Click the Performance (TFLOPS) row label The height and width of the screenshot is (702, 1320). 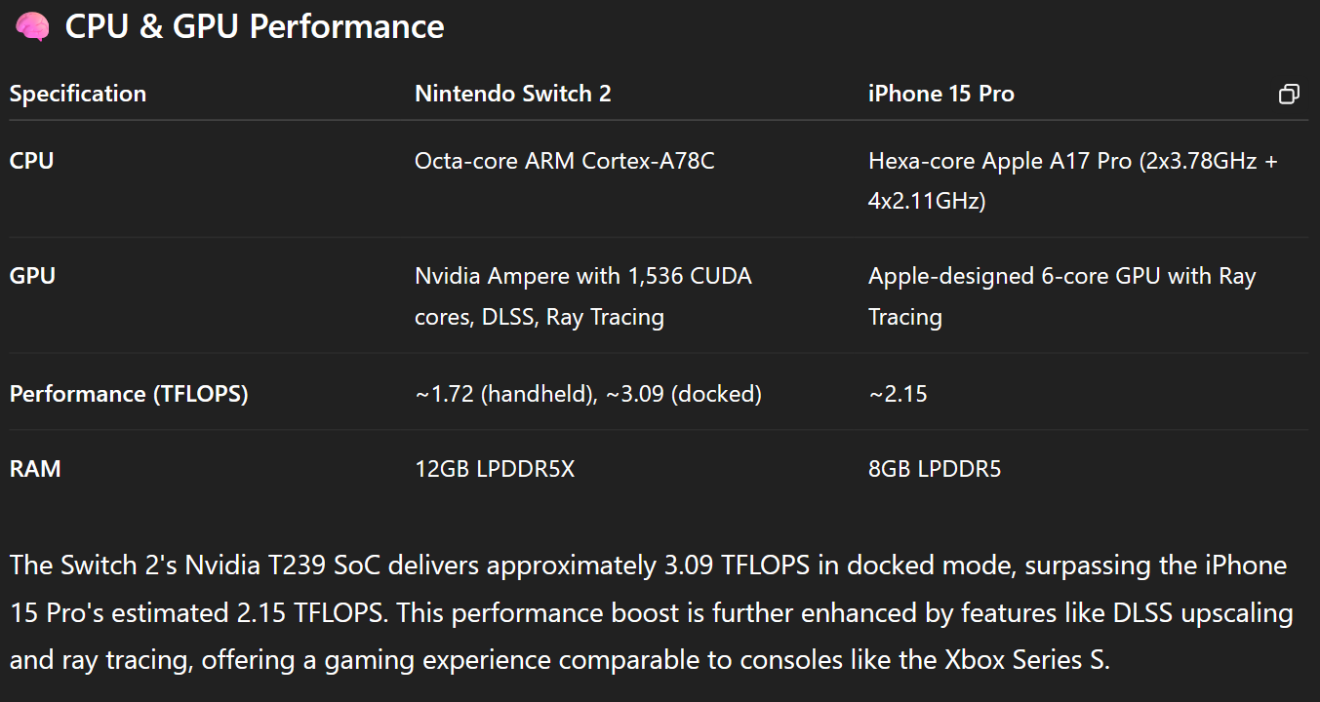129,394
